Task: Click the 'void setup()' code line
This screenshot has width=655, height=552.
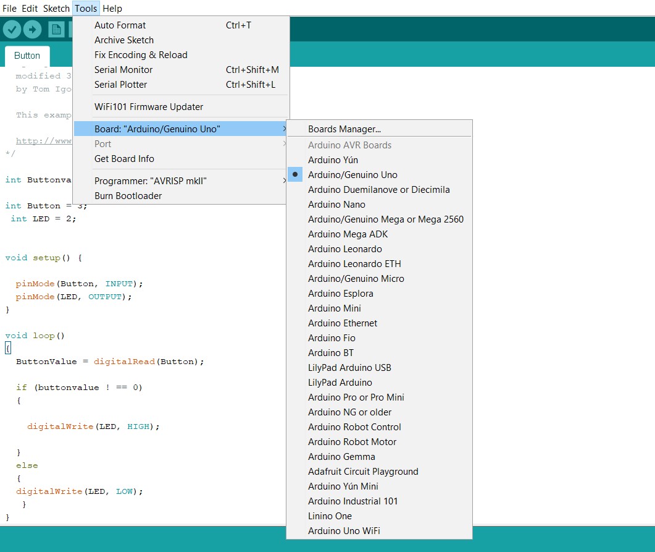Action: click(43, 258)
